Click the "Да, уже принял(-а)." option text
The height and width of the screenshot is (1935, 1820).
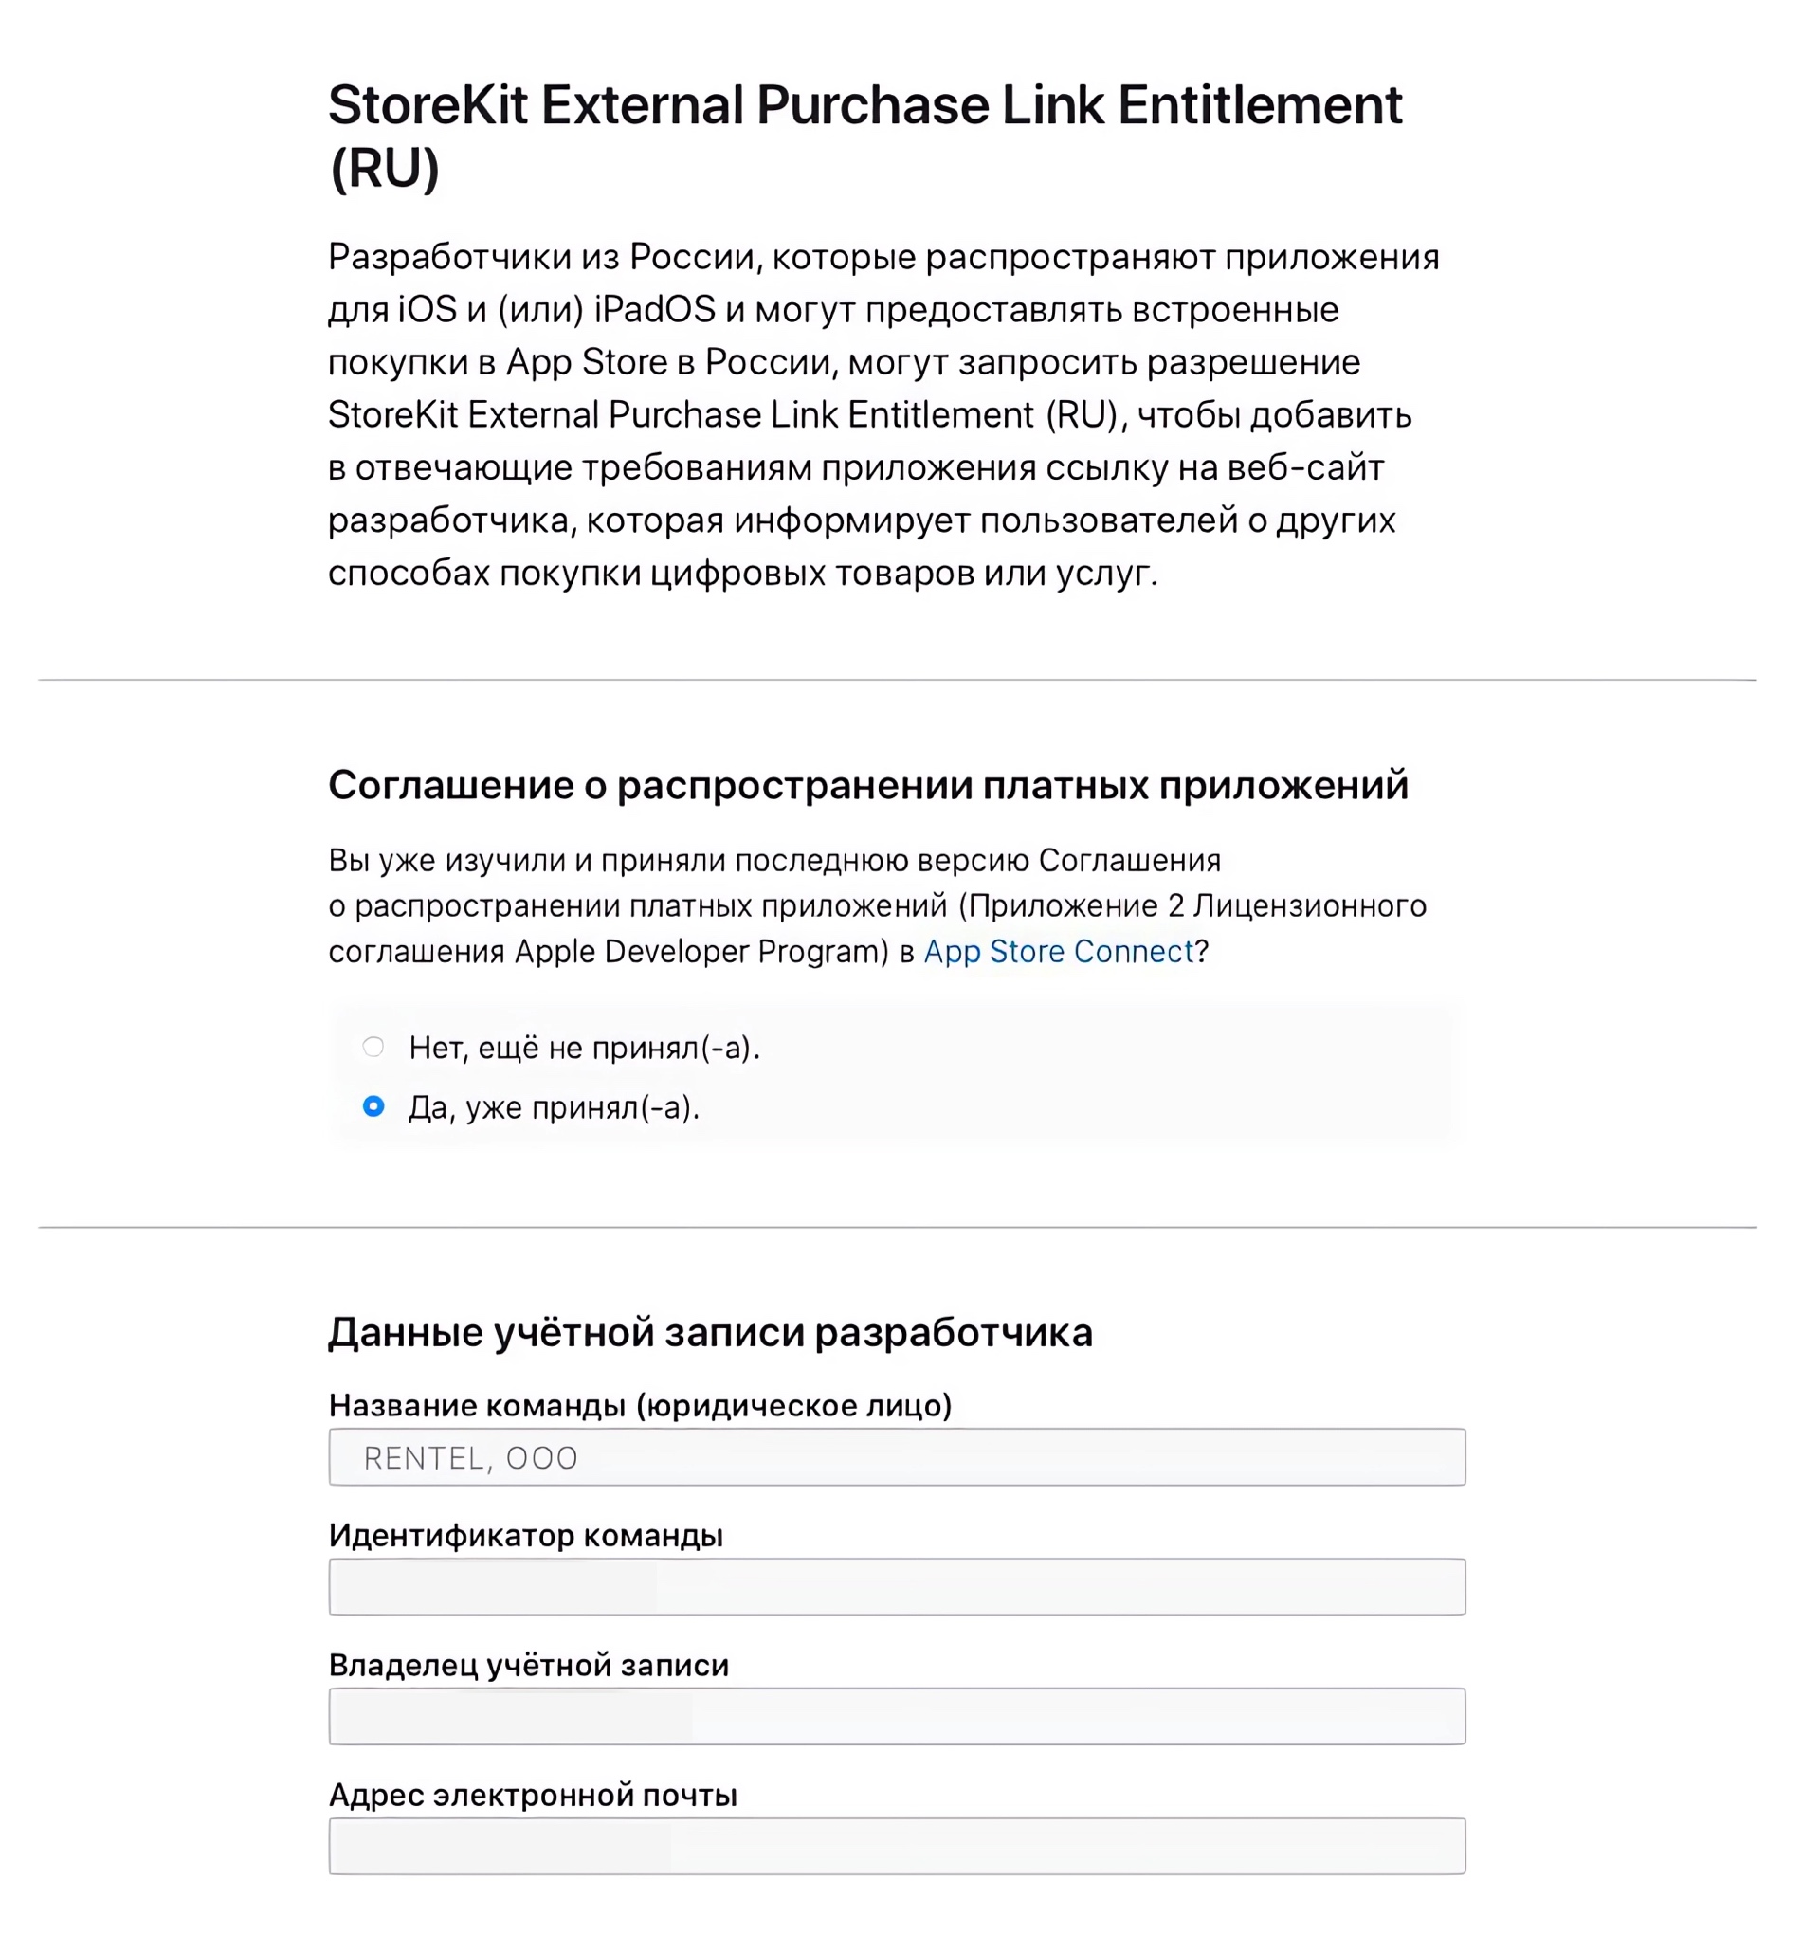pyautogui.click(x=554, y=1106)
